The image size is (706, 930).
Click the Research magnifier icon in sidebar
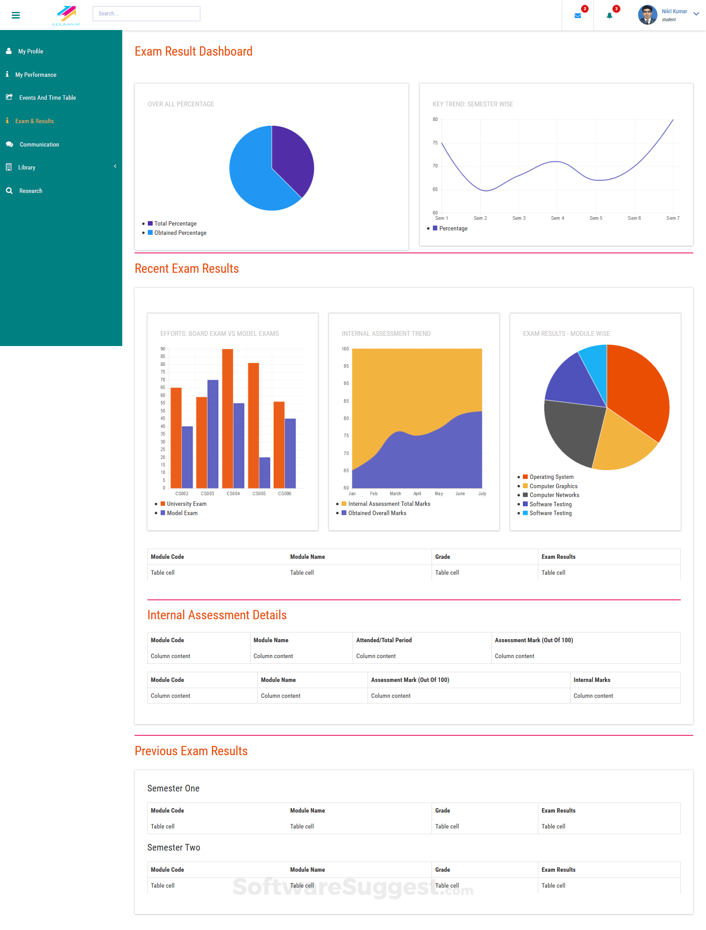[x=9, y=190]
